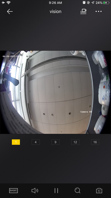Screen dimensions: 111x198
Task: Capture a snapshot with camera icon
Action: [99, 191]
